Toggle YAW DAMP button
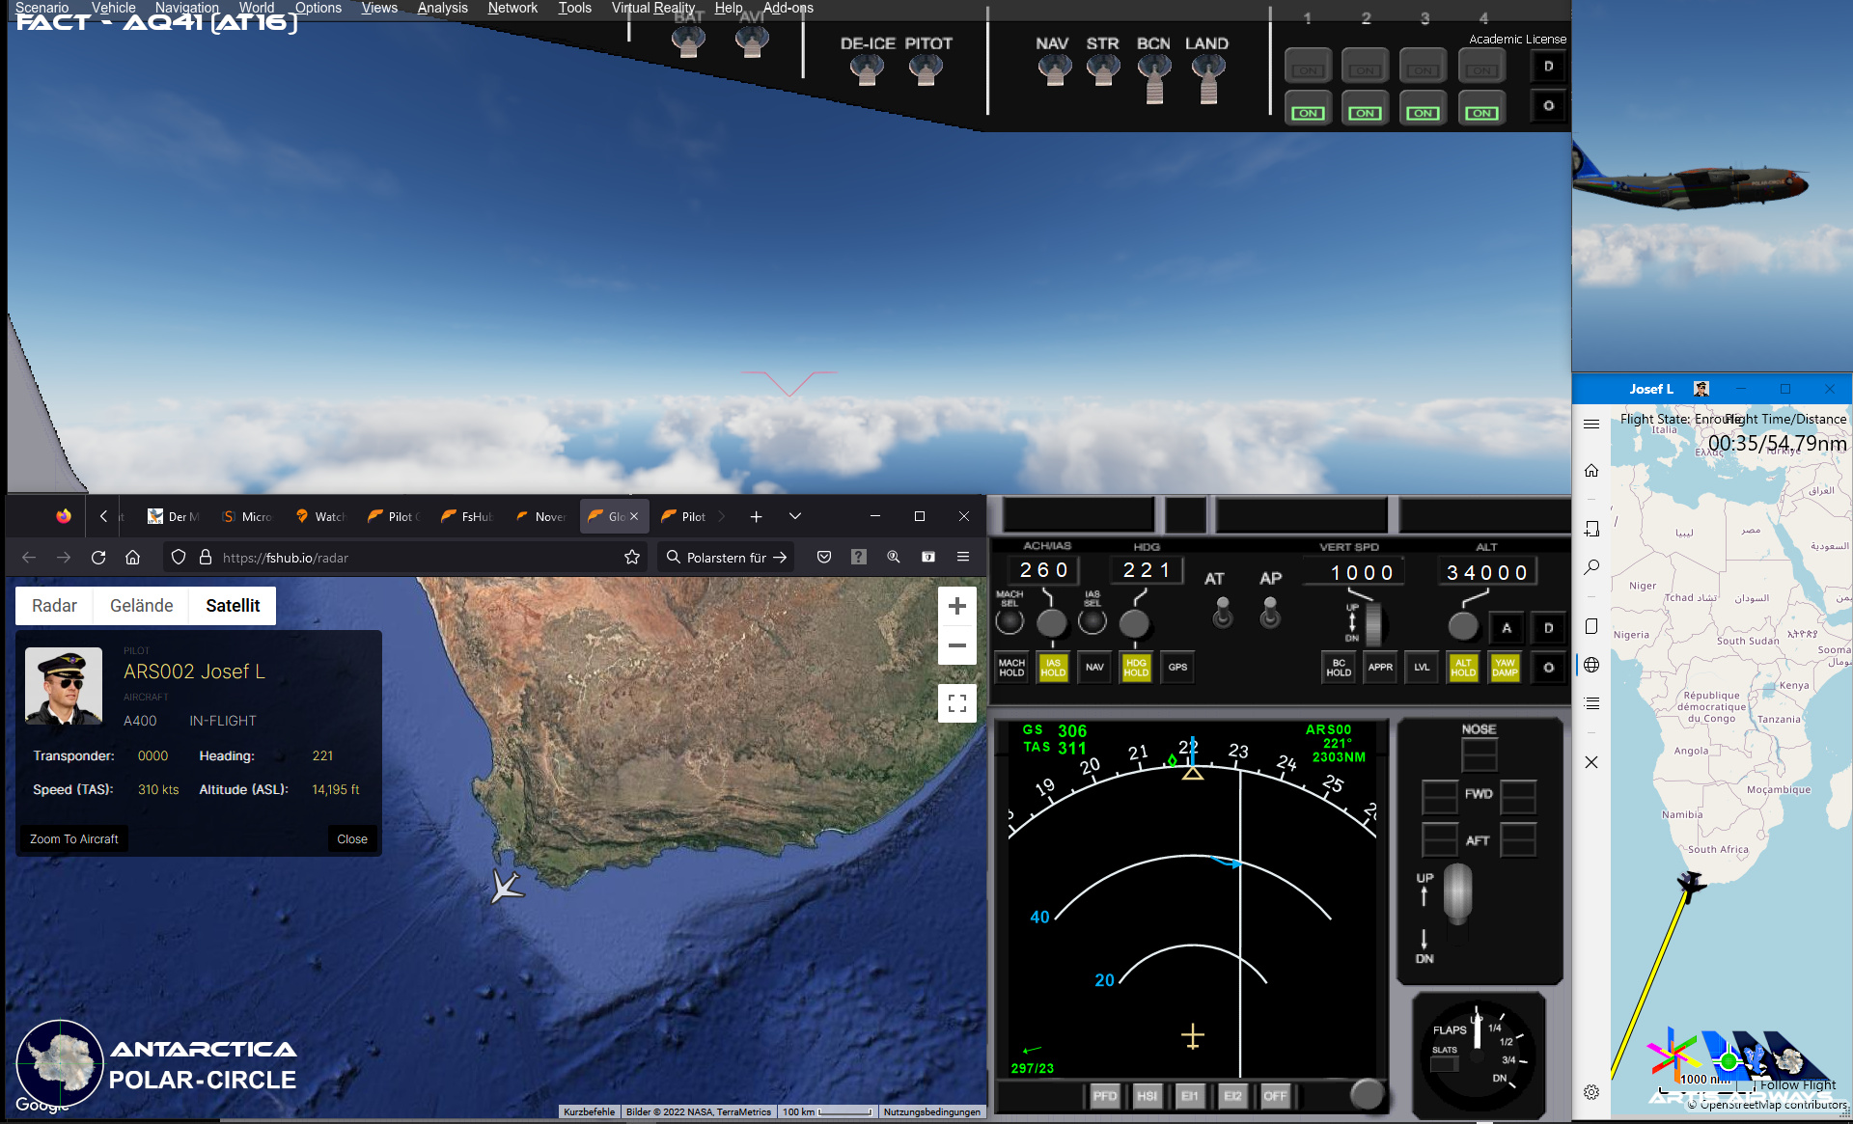This screenshot has width=1853, height=1124. tap(1505, 668)
